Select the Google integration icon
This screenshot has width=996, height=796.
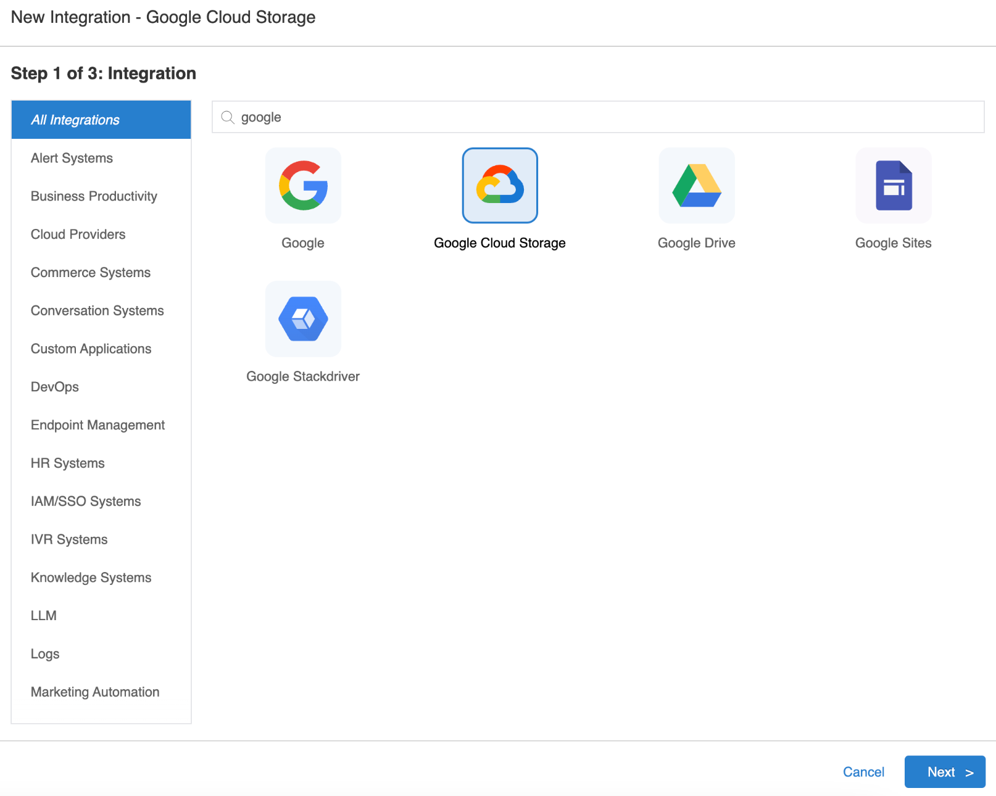pos(303,185)
